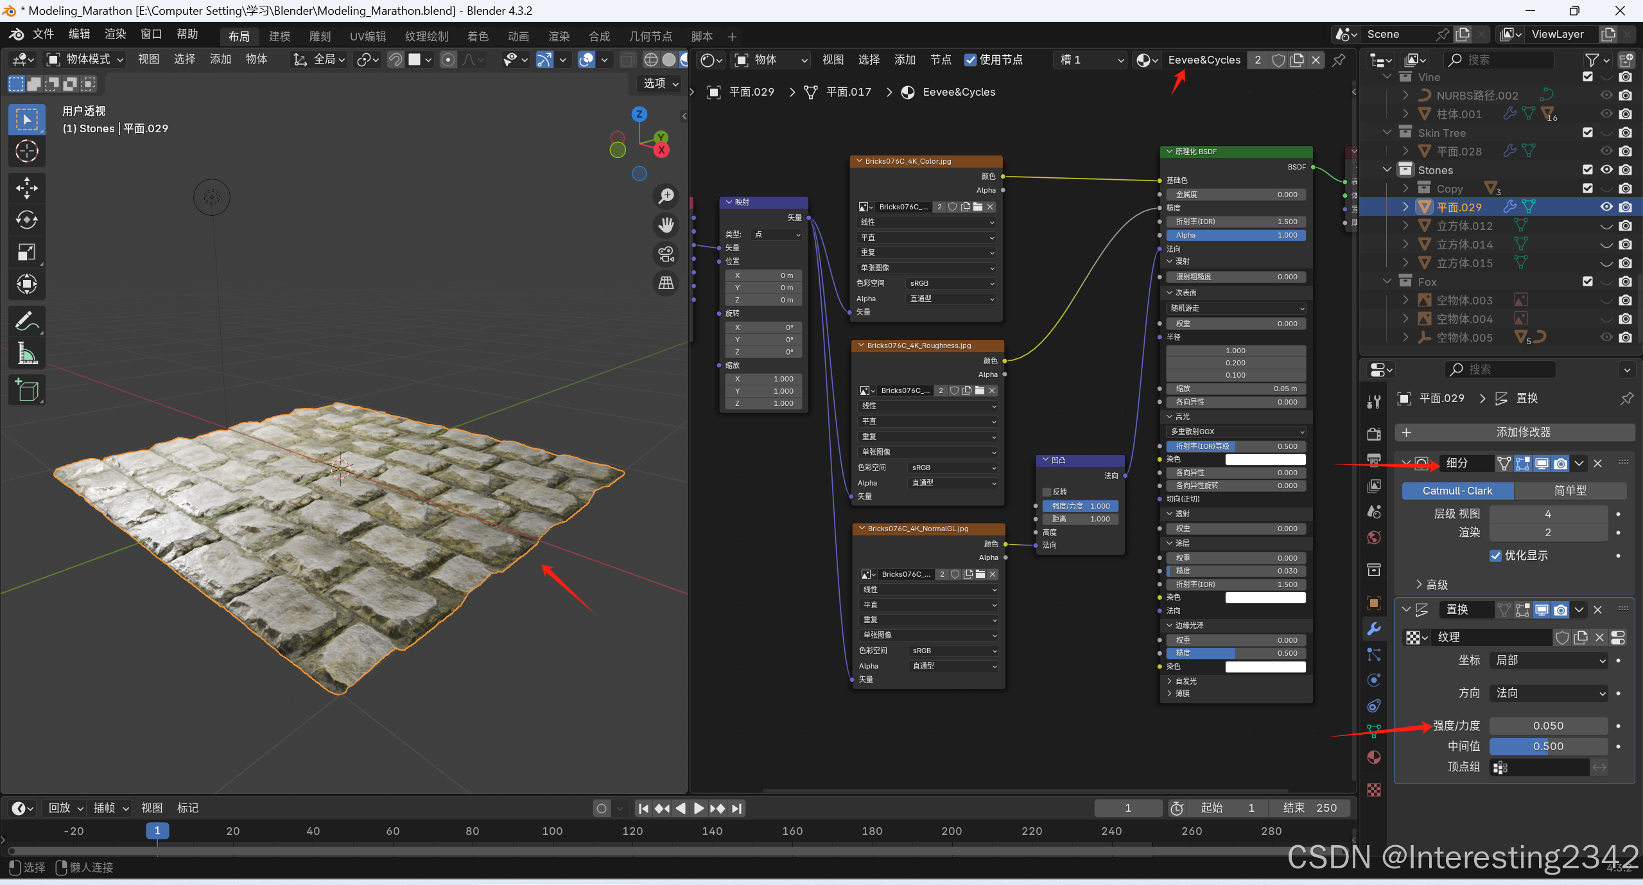The height and width of the screenshot is (885, 1643).
Task: Switch to perspective/orthographic grid view icon
Action: coord(666,283)
